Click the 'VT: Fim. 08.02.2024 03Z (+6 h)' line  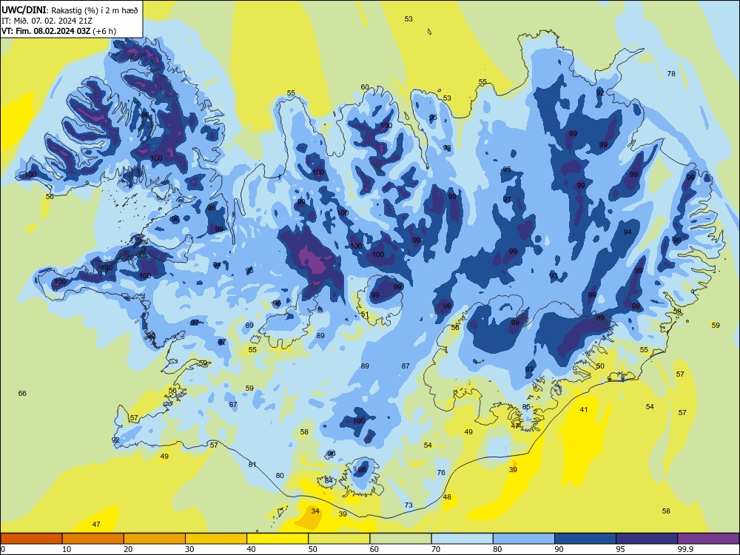(x=59, y=30)
